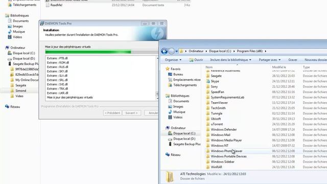Click the Ordinateur breadcrumb in the address bar
The image size is (327, 184).
[x=196, y=51]
